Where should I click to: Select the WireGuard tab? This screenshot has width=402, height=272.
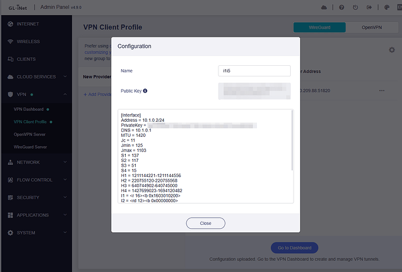tap(319, 27)
